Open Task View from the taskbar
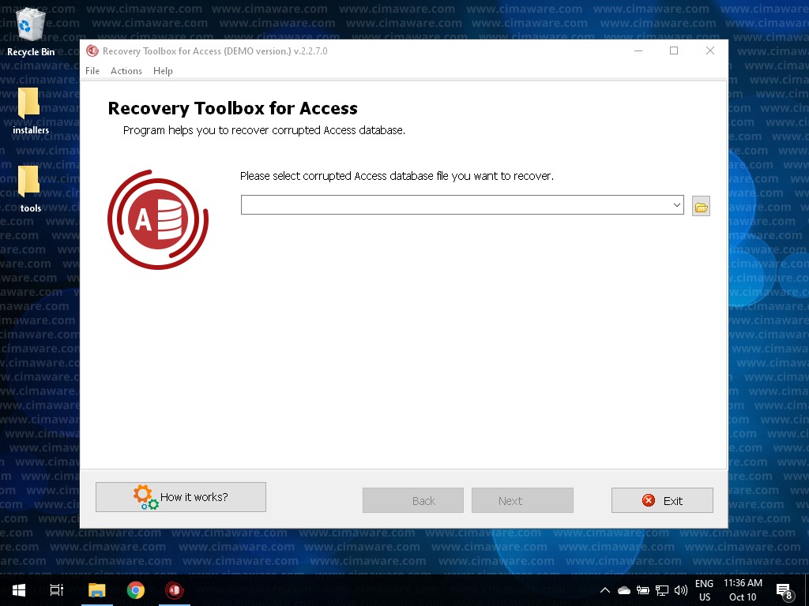This screenshot has height=606, width=809. coord(57,590)
